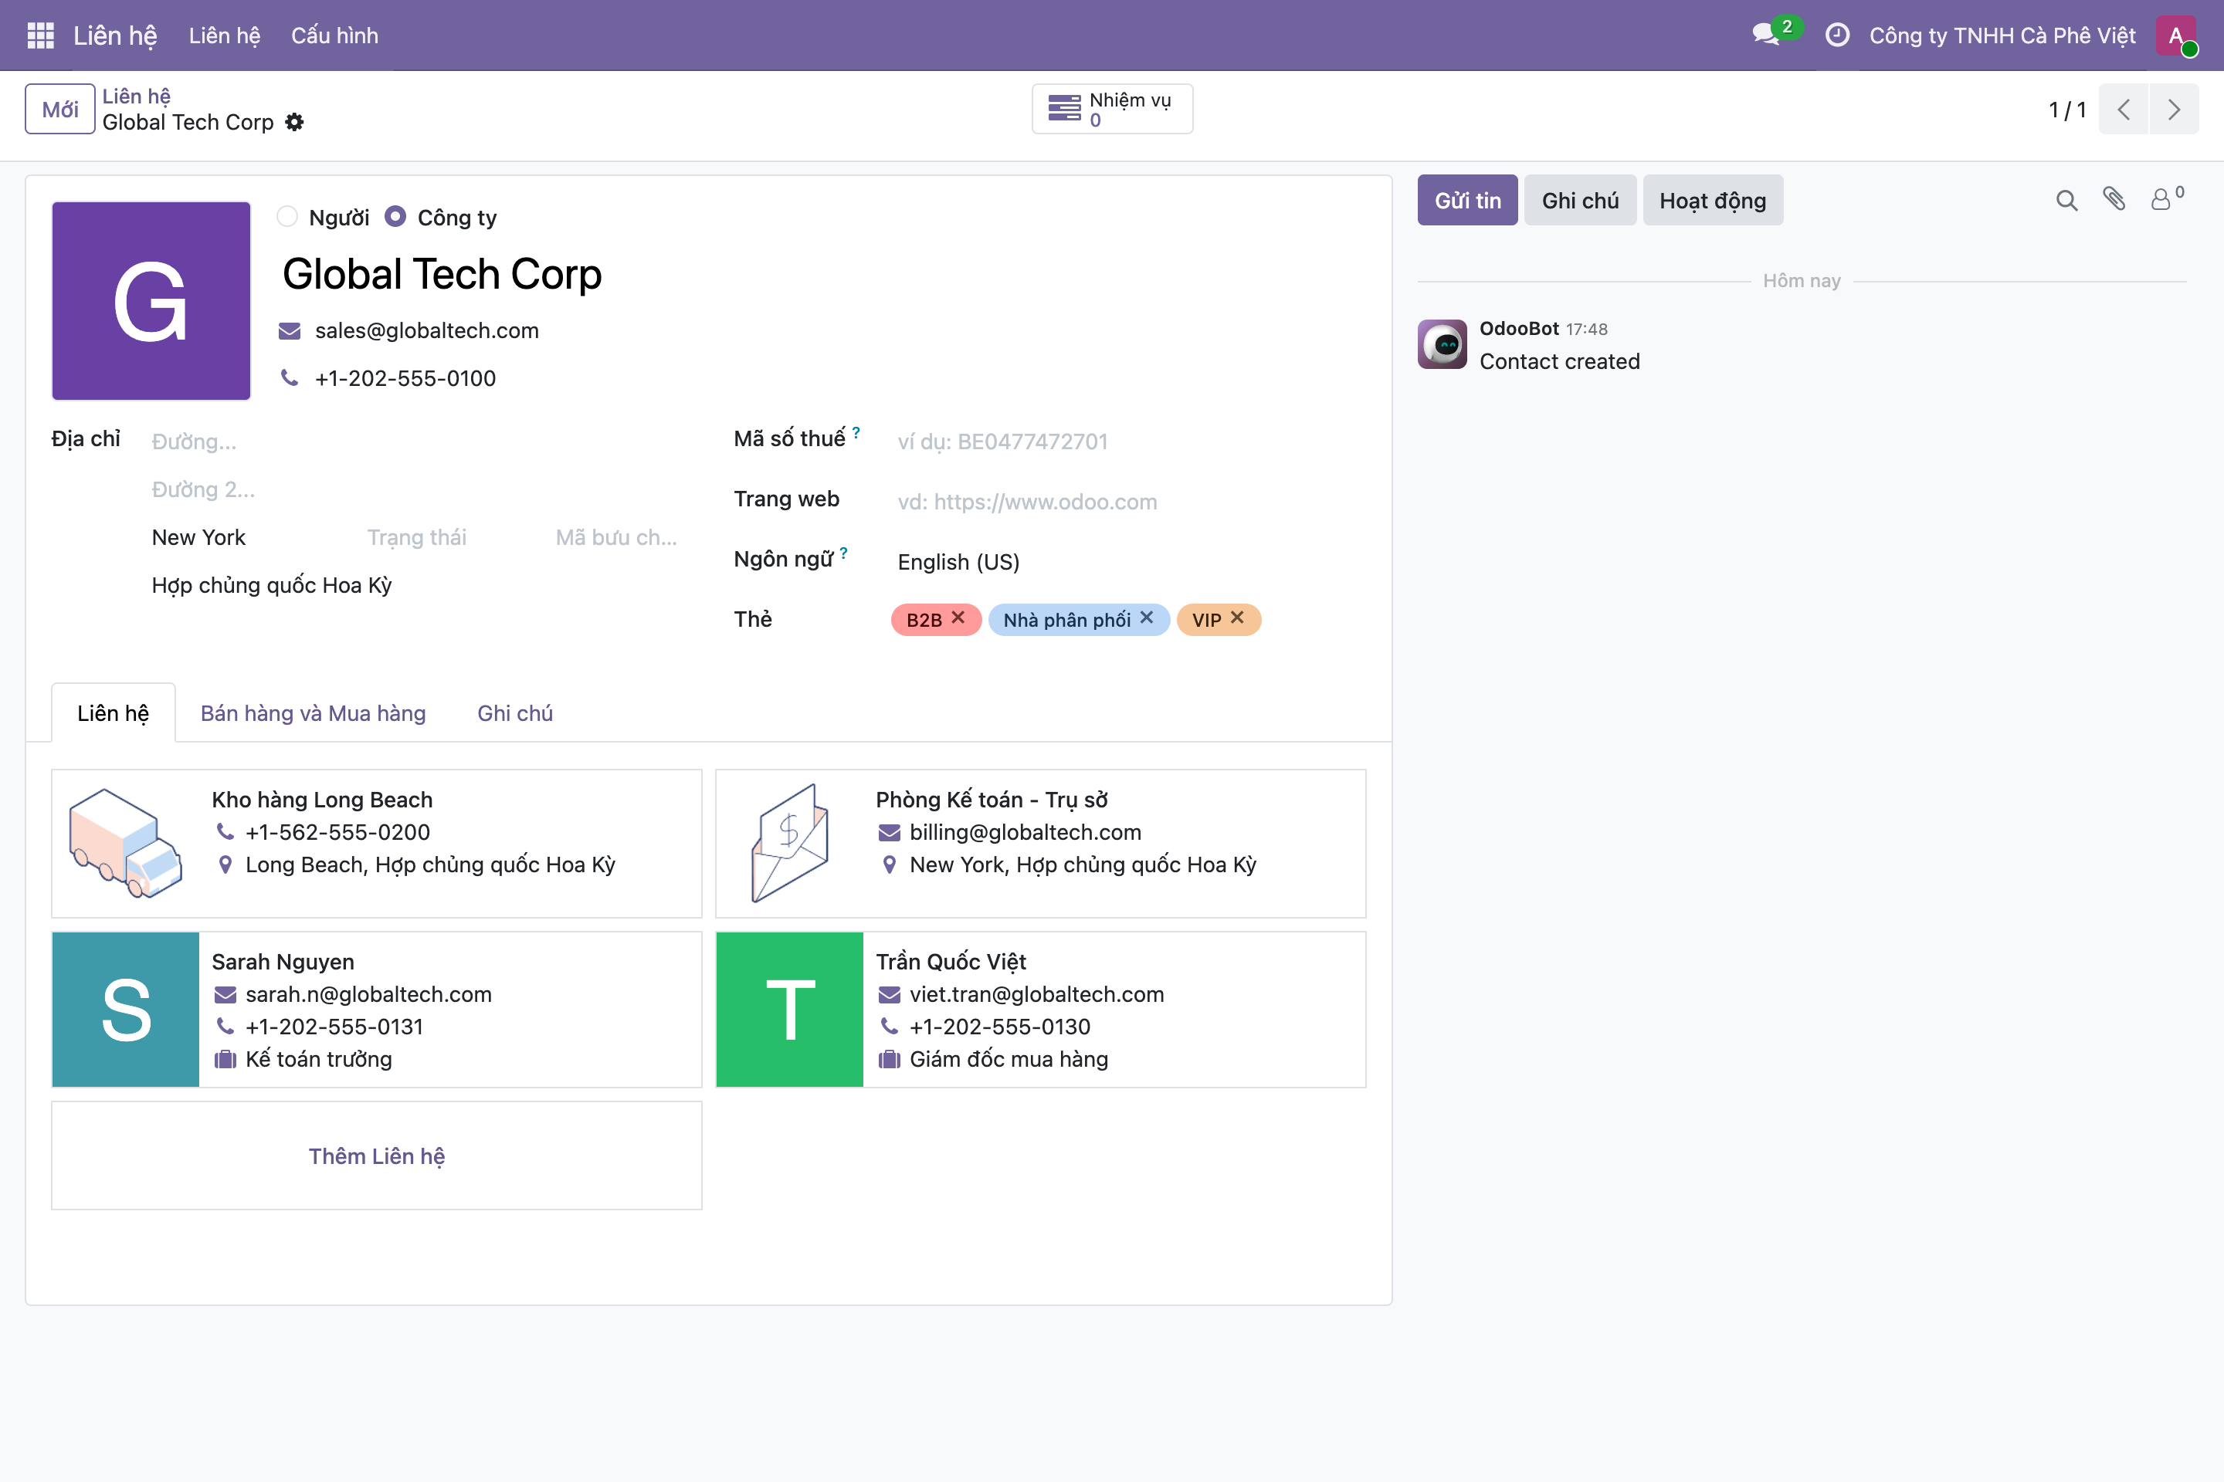
Task: Click the Mới button
Action: (x=59, y=109)
